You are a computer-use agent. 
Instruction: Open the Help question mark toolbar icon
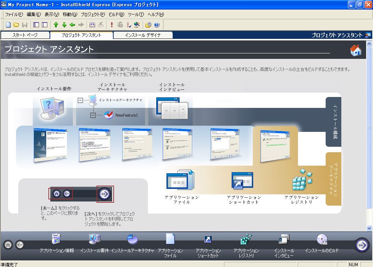[157, 25]
